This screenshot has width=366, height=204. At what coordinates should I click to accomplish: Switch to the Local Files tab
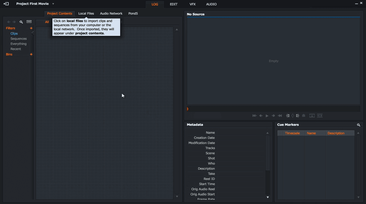coord(86,13)
